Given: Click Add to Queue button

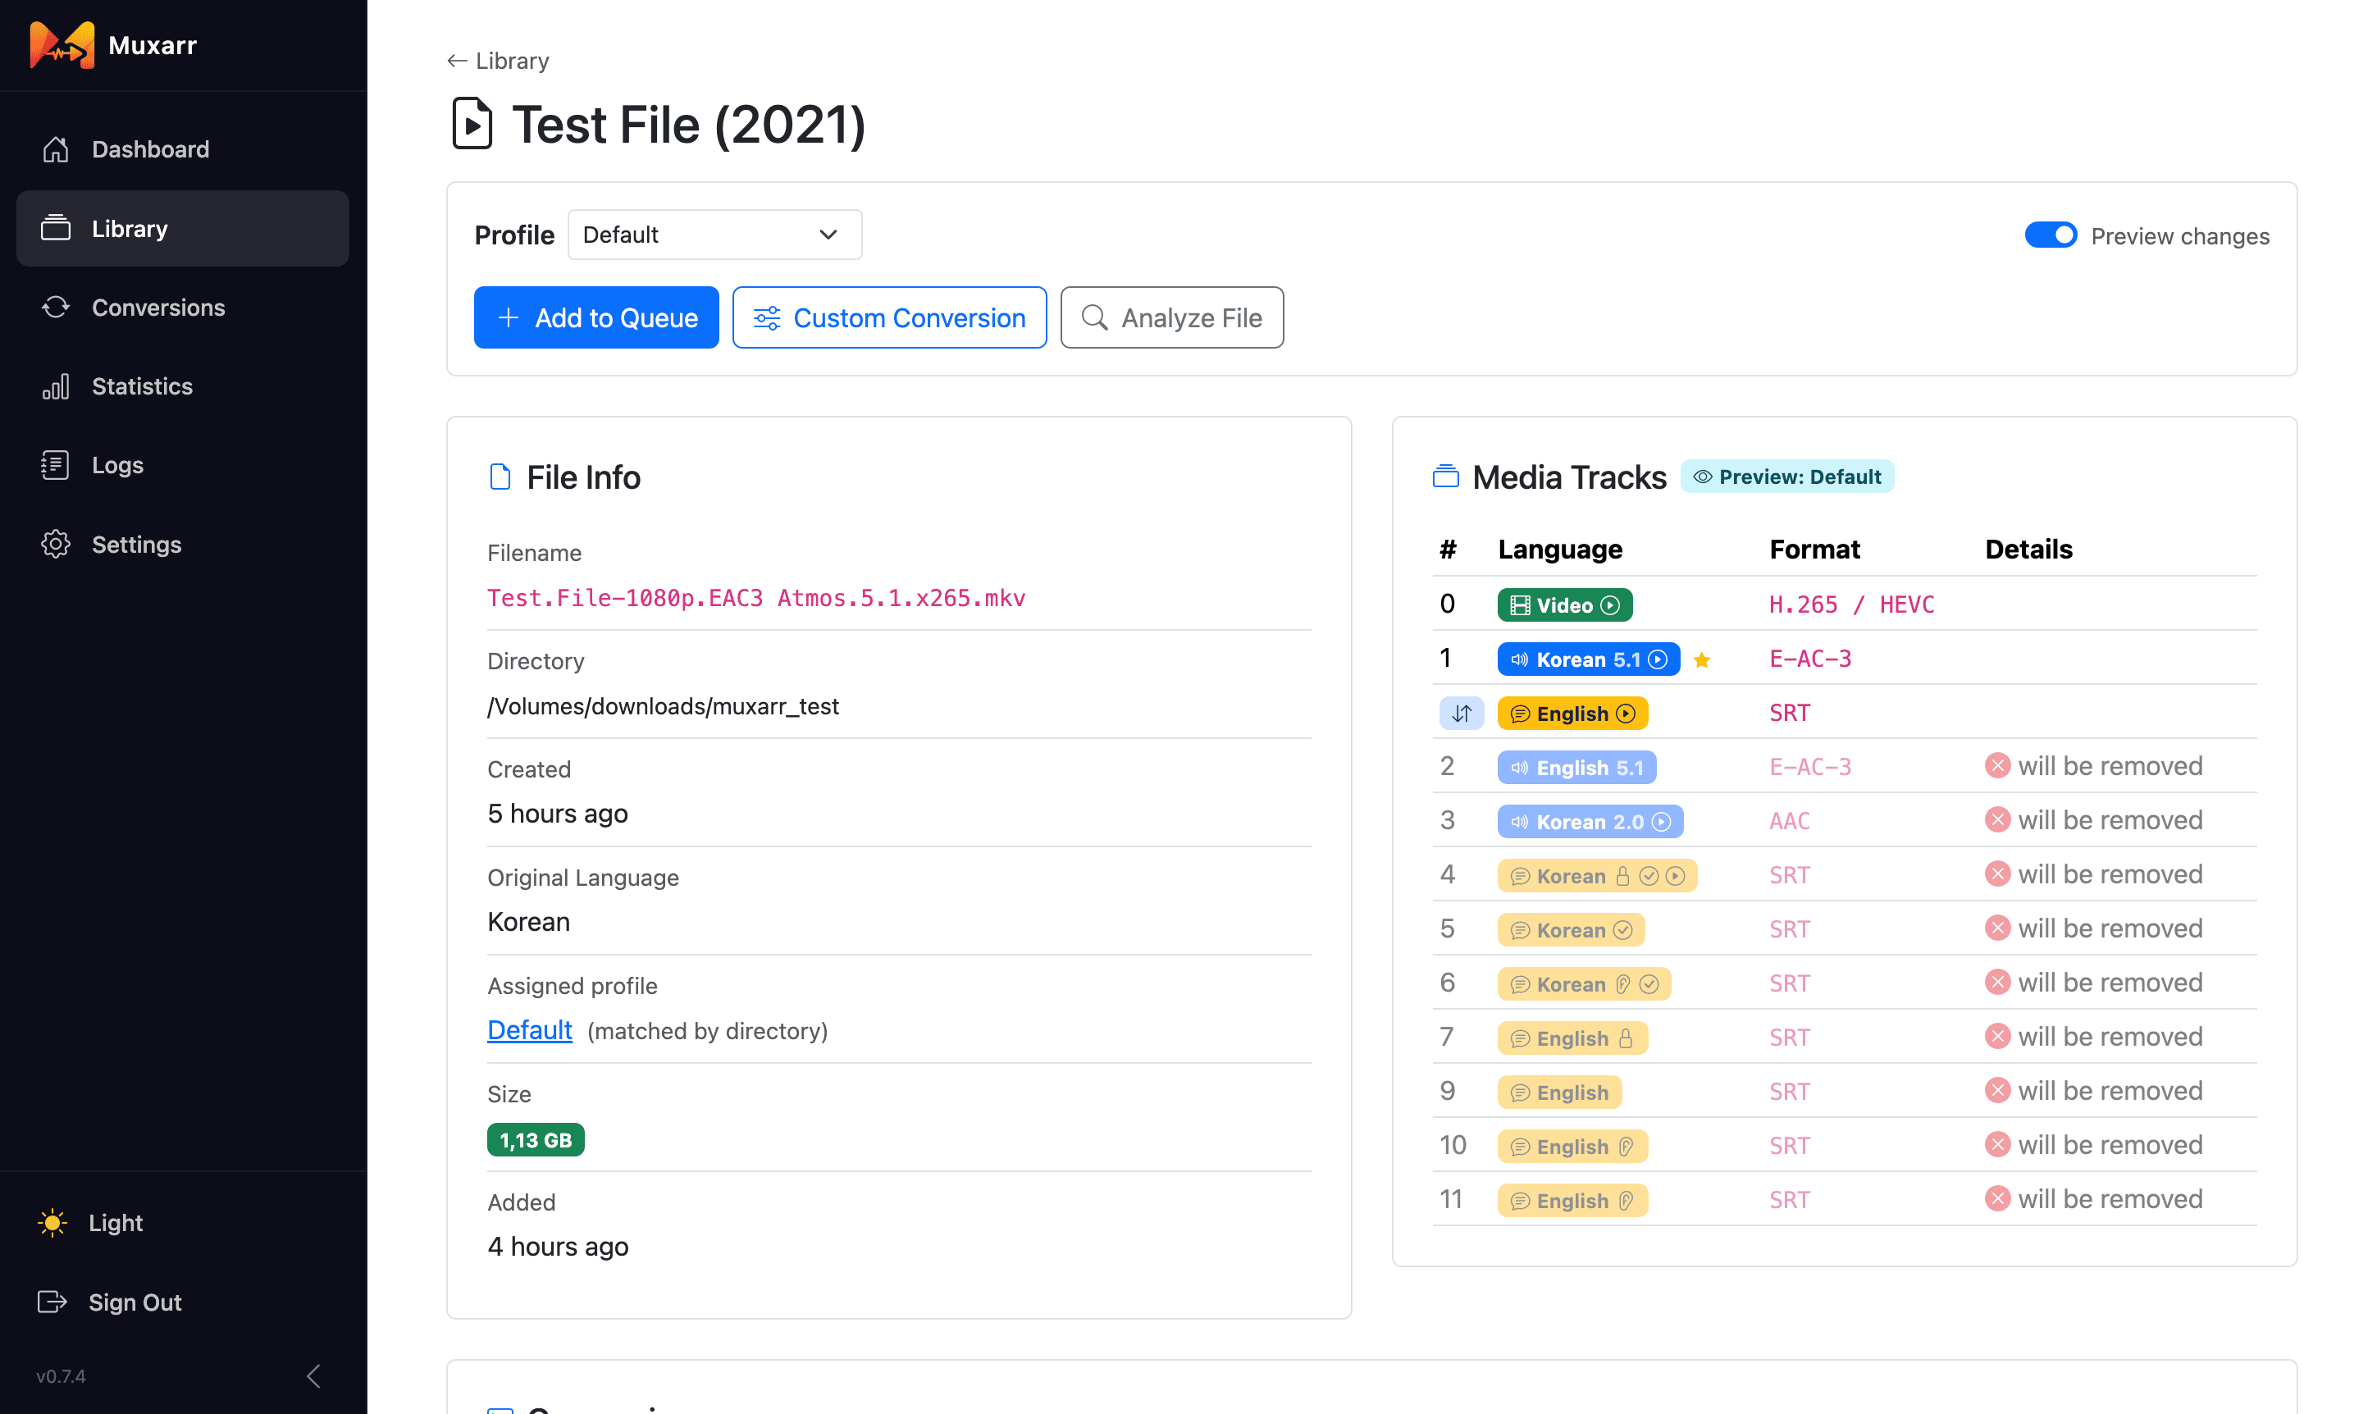Looking at the screenshot, I should tap(596, 317).
